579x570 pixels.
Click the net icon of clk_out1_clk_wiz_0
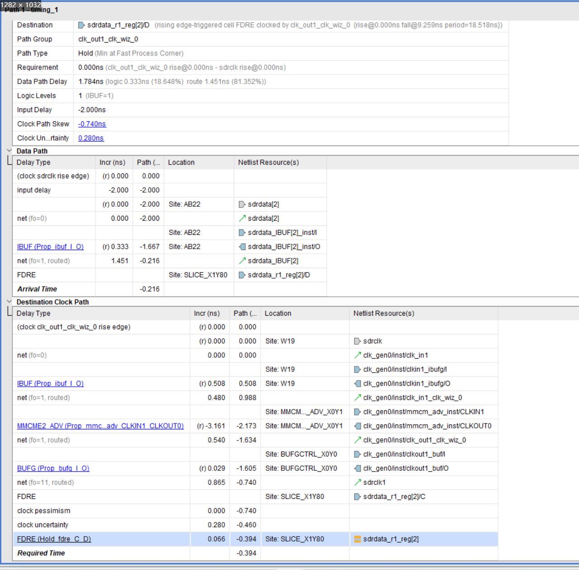(357, 440)
